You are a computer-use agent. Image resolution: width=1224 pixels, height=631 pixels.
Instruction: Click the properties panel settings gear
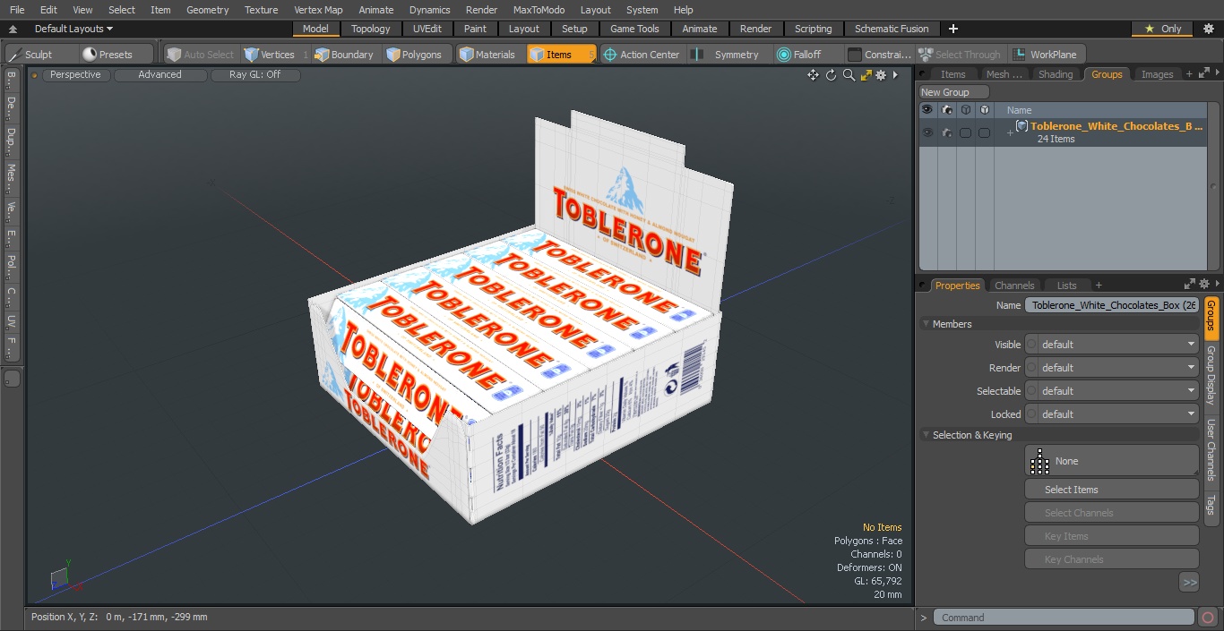click(x=1204, y=285)
